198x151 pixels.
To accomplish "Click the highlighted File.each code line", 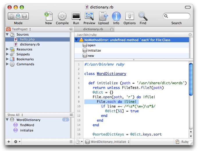I will (x=111, y=102).
